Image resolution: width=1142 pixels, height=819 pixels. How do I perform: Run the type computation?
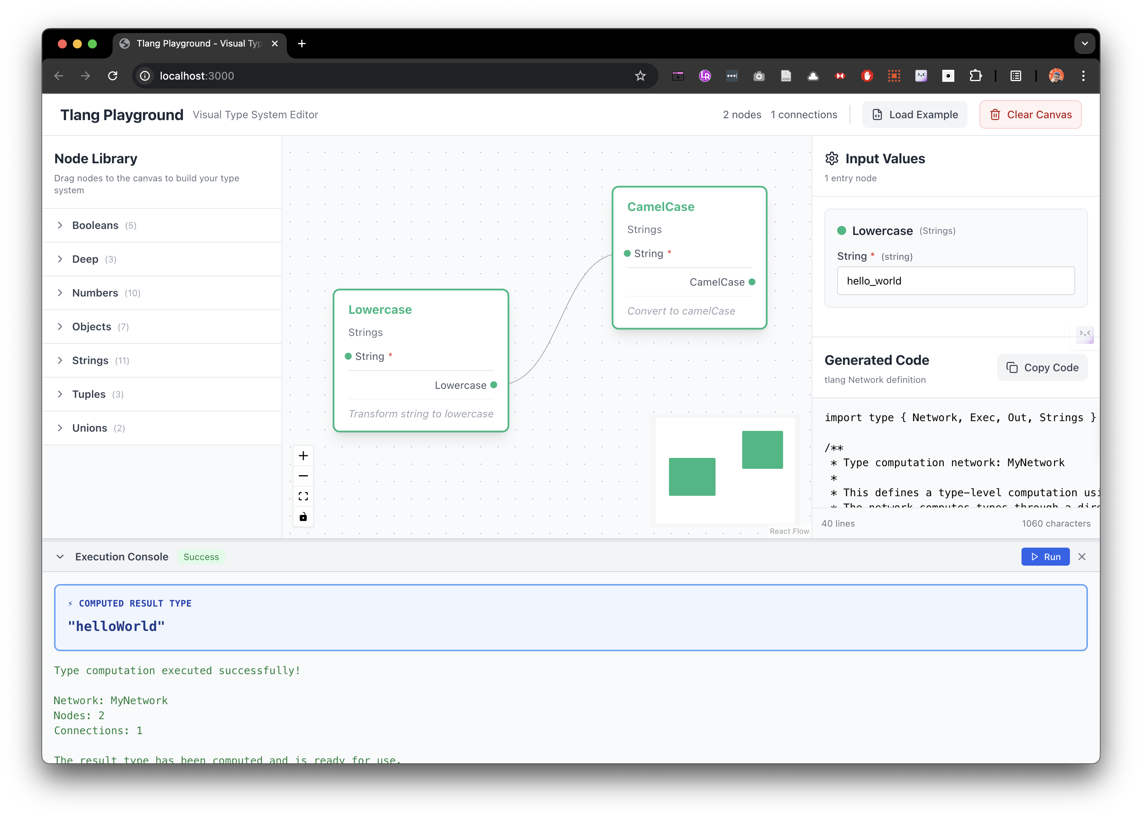click(x=1045, y=557)
